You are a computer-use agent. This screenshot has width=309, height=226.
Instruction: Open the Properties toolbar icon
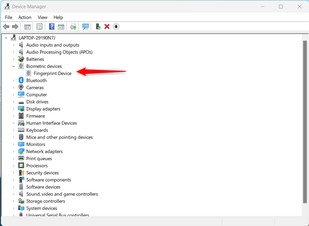(39, 27)
